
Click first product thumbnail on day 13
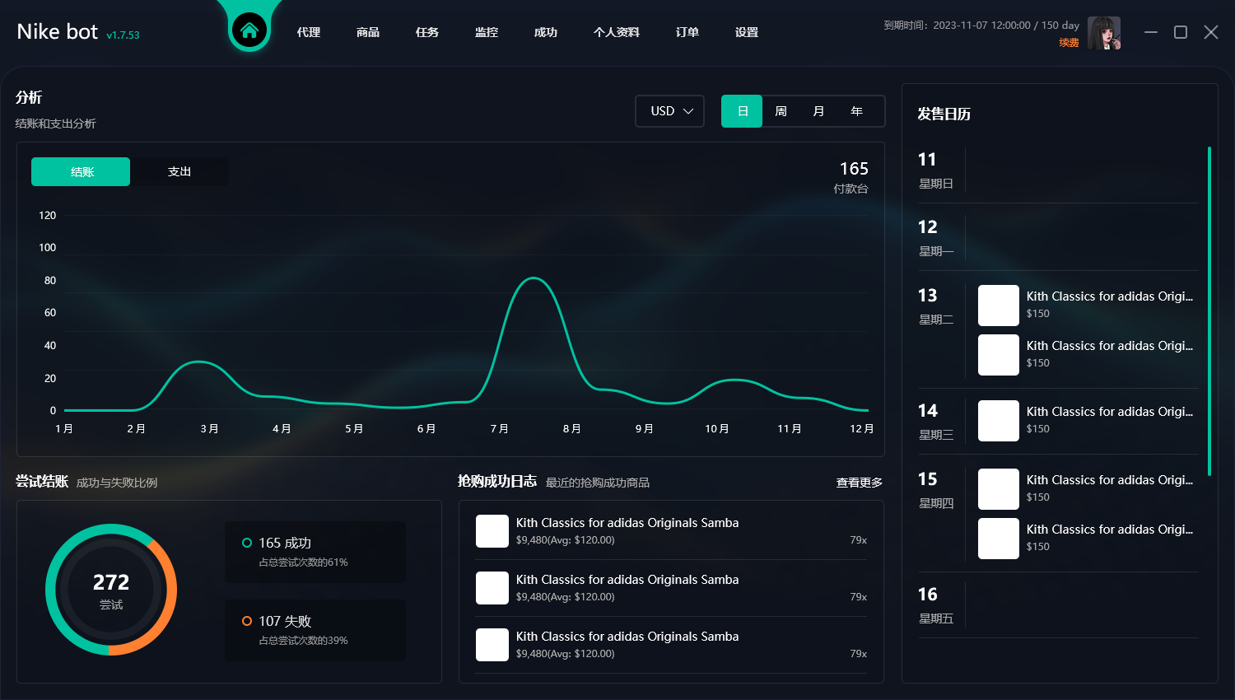pos(999,306)
